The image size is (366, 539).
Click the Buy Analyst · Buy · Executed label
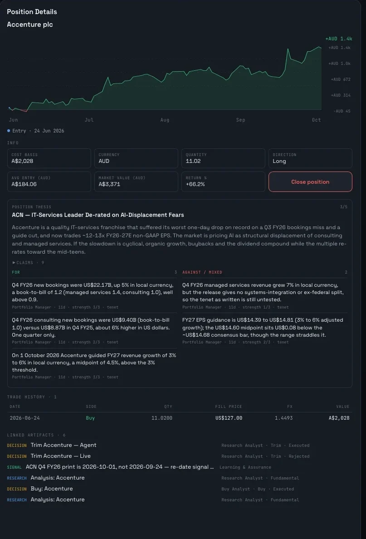coord(258,489)
